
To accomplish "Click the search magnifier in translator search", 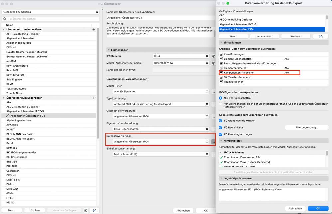I will [x=5, y=19].
